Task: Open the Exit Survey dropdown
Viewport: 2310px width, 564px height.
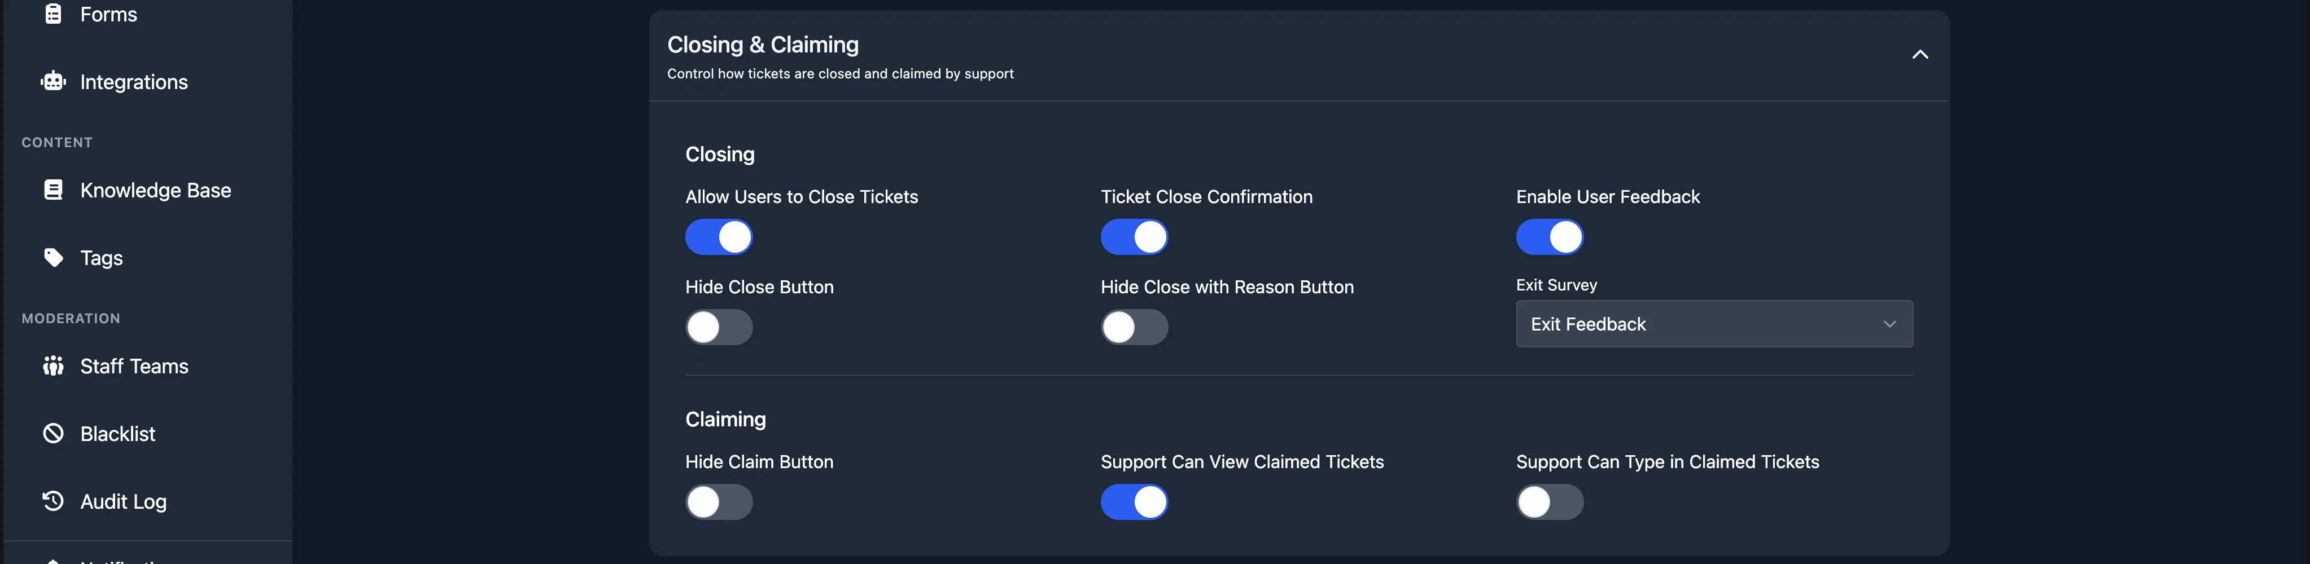Action: [x=1714, y=324]
